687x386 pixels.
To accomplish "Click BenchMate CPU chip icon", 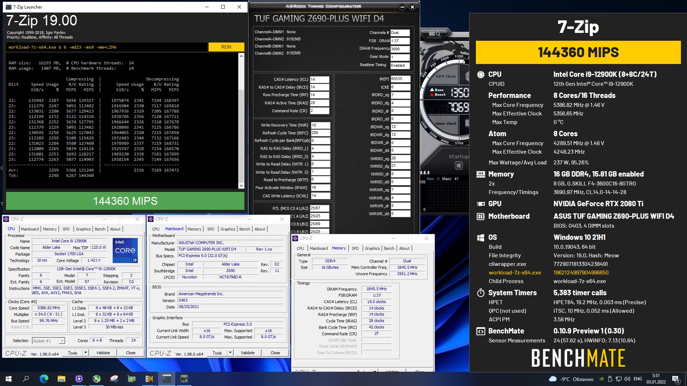I will (481, 74).
